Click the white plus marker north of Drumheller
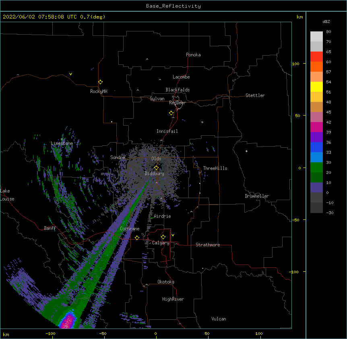 (246, 151)
